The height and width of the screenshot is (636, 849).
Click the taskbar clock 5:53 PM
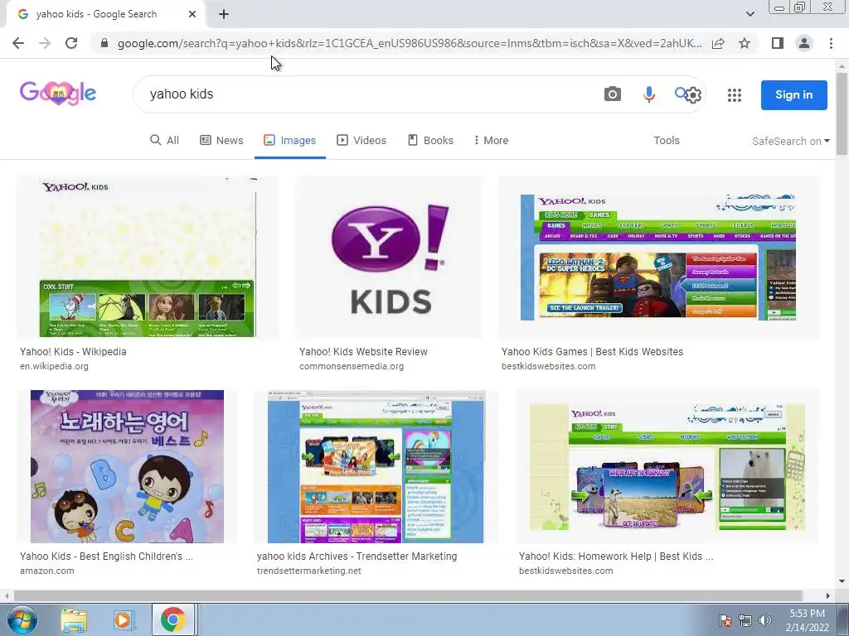pos(807,620)
